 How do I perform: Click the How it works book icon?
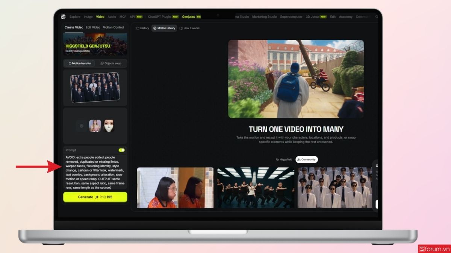[x=181, y=28]
